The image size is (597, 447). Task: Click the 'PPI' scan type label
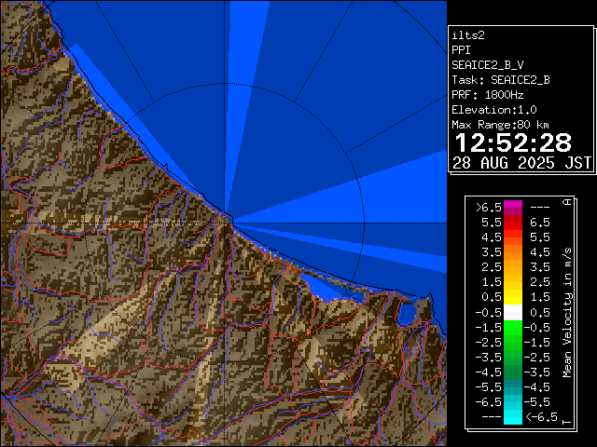click(461, 49)
